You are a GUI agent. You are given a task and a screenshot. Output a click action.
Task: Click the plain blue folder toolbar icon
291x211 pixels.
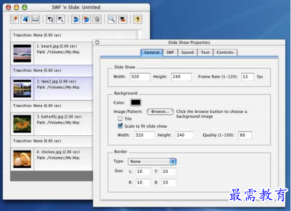(76, 19)
